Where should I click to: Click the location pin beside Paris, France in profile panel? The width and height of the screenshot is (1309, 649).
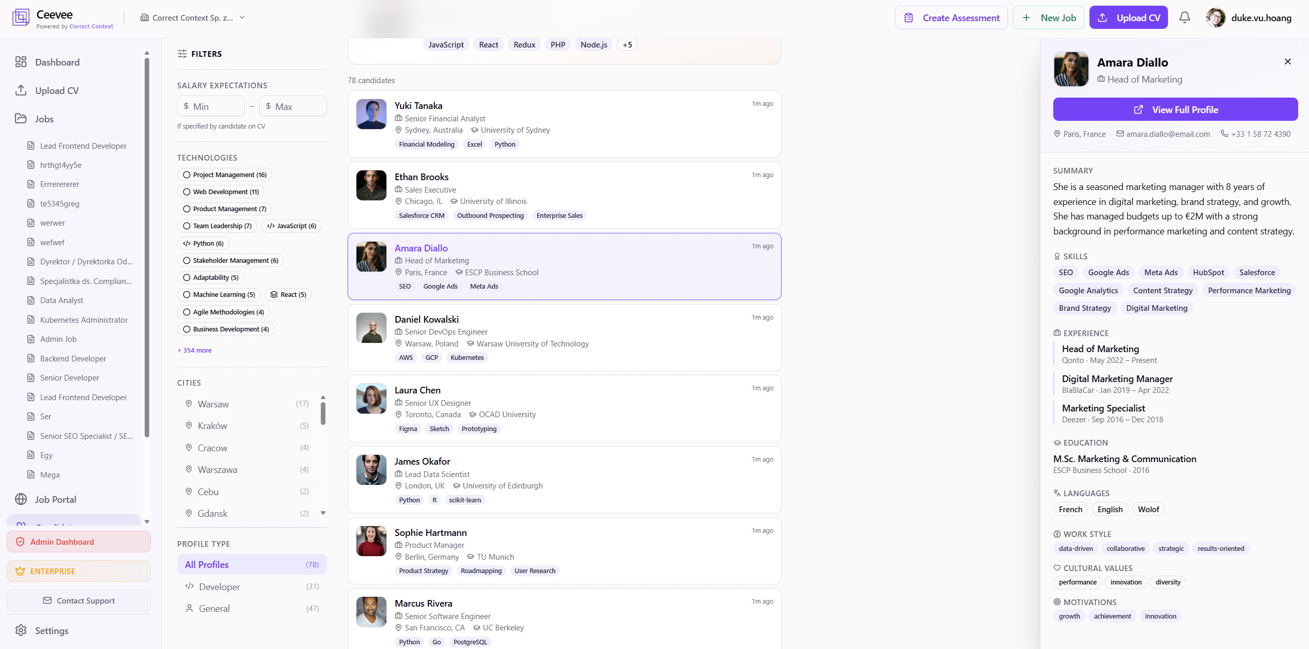pos(1057,134)
